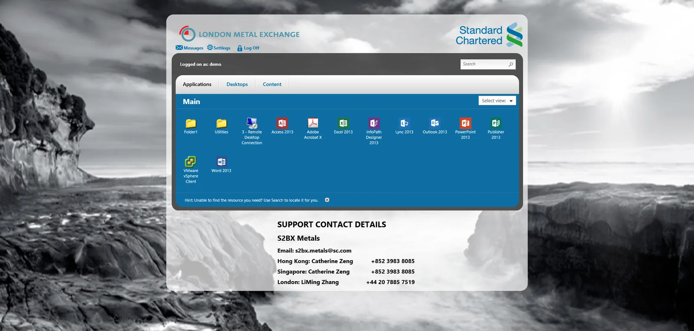The image size is (694, 331).
Task: Launch the Access 2013 app icon
Action: tap(282, 123)
